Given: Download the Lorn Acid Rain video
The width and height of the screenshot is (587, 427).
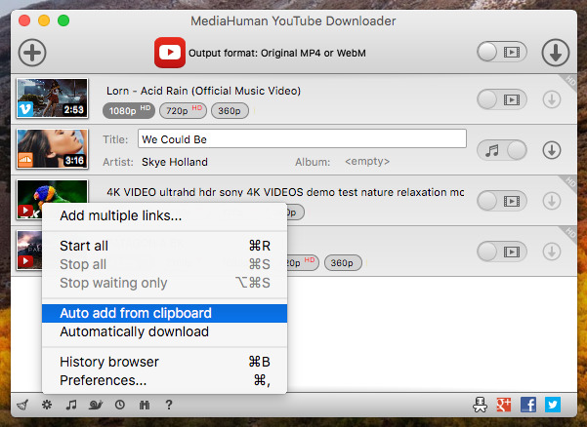Looking at the screenshot, I should pyautogui.click(x=552, y=99).
